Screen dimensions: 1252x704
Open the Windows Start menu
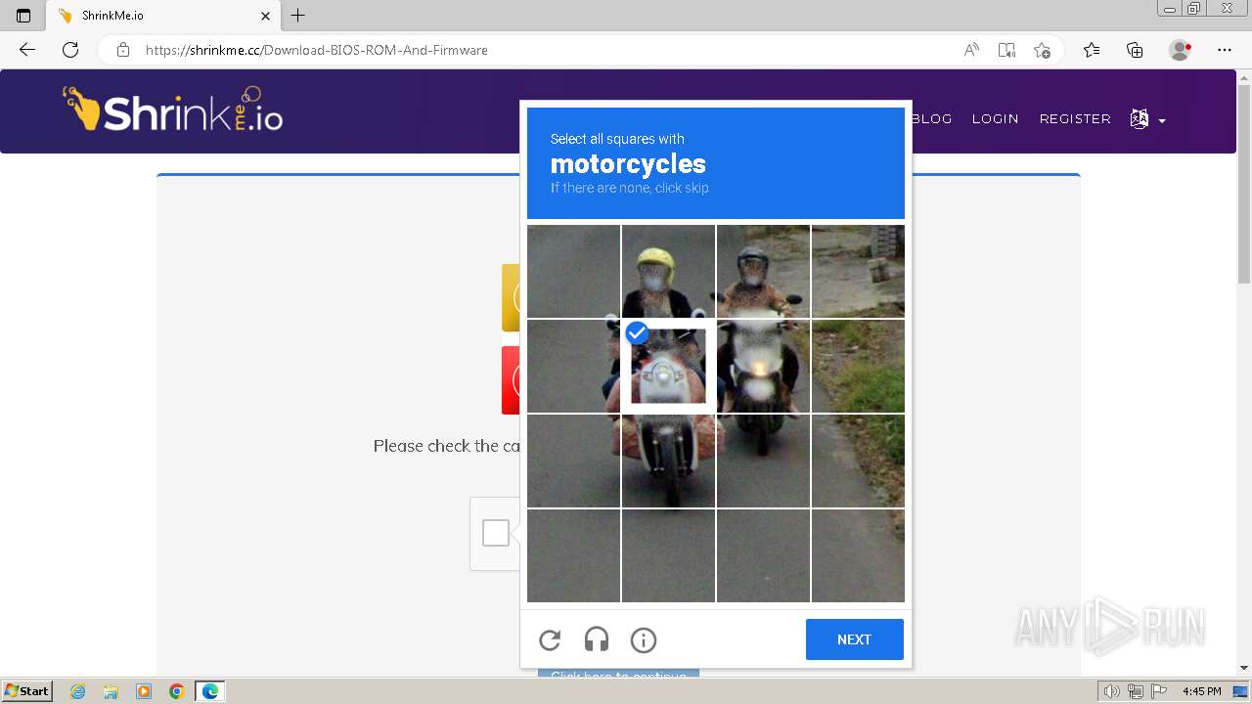pyautogui.click(x=26, y=691)
